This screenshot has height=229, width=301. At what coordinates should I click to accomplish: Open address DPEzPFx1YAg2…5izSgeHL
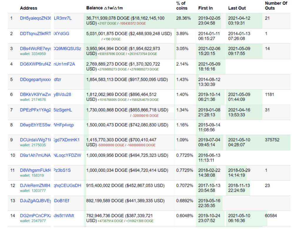coord(46,110)
